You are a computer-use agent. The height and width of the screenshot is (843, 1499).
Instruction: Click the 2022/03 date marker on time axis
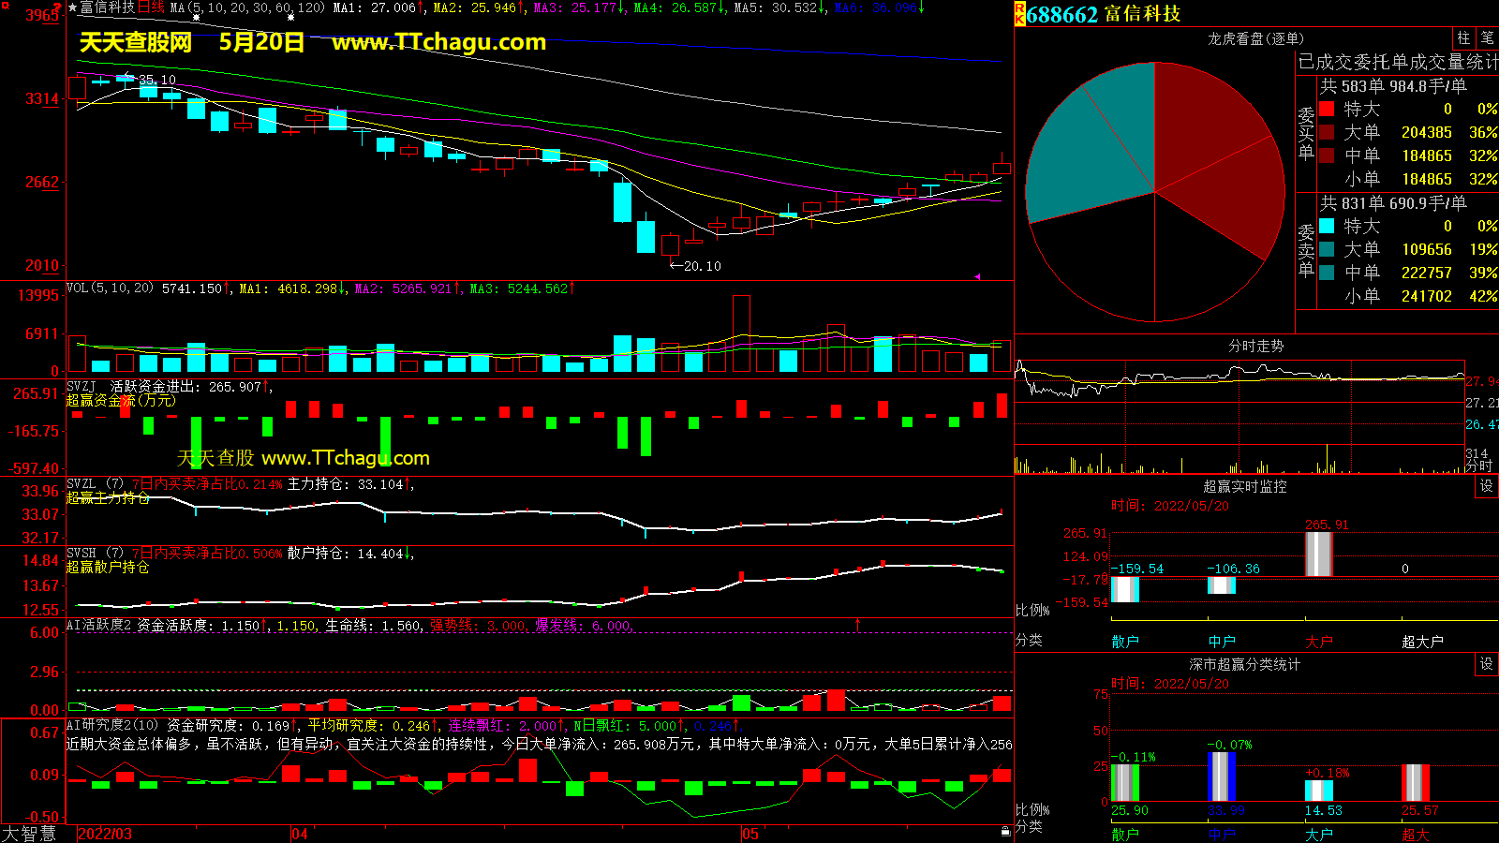click(x=104, y=834)
